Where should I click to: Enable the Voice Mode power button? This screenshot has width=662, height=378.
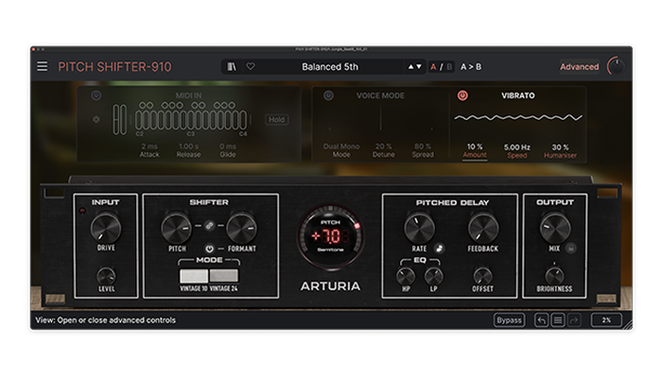click(x=328, y=95)
